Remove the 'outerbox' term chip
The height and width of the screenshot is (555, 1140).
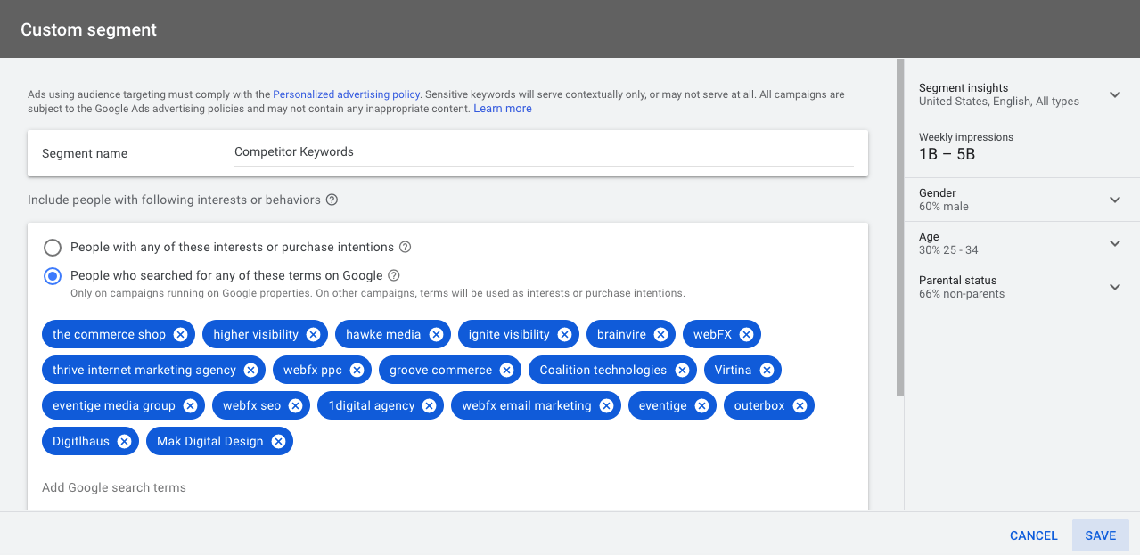(800, 405)
